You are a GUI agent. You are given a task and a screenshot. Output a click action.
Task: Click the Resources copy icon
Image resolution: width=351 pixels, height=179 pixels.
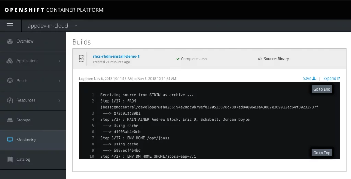pos(10,100)
